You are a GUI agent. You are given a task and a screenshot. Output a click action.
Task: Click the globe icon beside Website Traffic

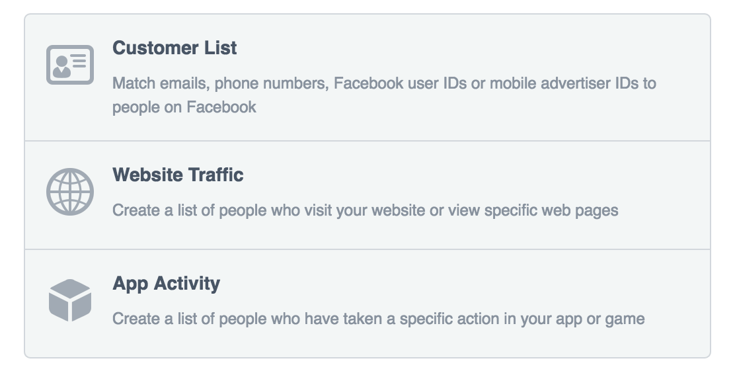coord(69,192)
